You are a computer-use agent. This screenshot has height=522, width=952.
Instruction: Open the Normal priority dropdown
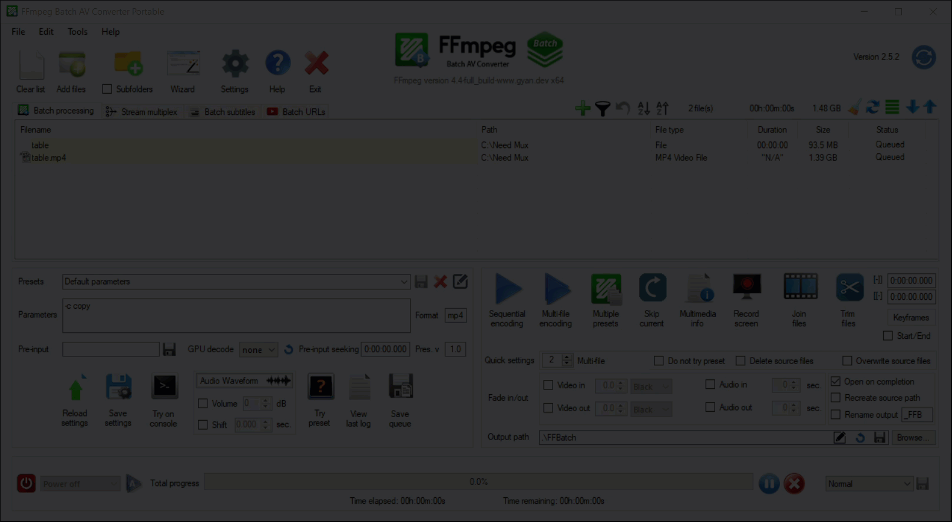coord(870,484)
